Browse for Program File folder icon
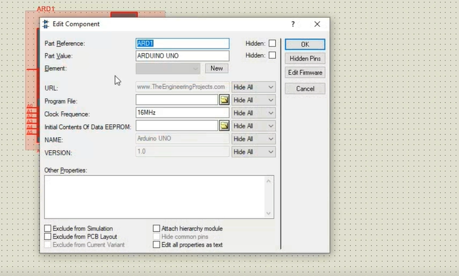Screen dimensions: 459x276 224,100
